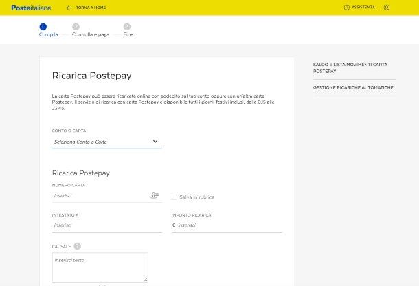Image resolution: width=419 pixels, height=286 pixels.
Task: Click the Posteitaliane logo
Action: pos(31,8)
